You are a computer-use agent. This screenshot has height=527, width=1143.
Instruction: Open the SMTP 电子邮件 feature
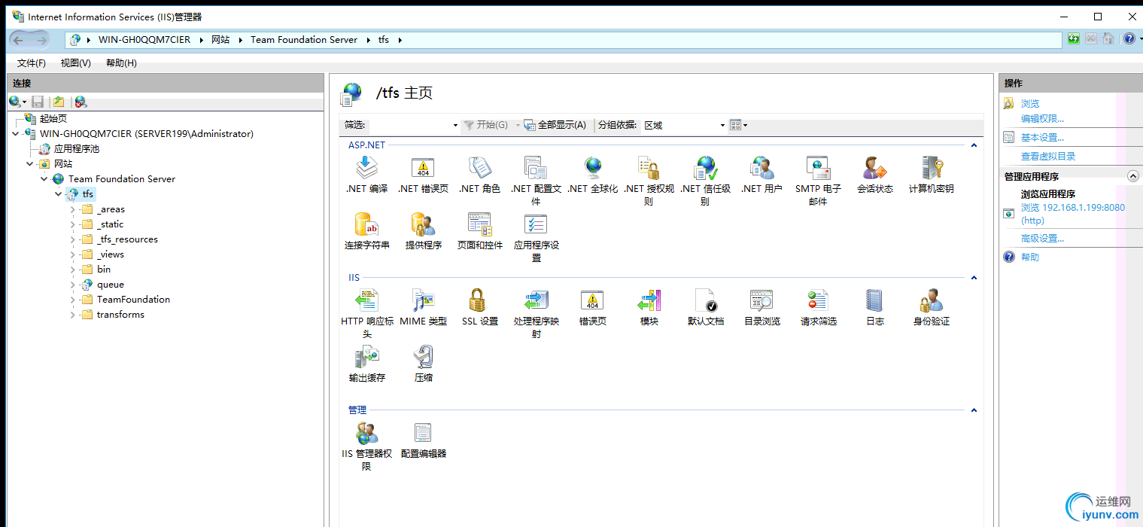818,181
